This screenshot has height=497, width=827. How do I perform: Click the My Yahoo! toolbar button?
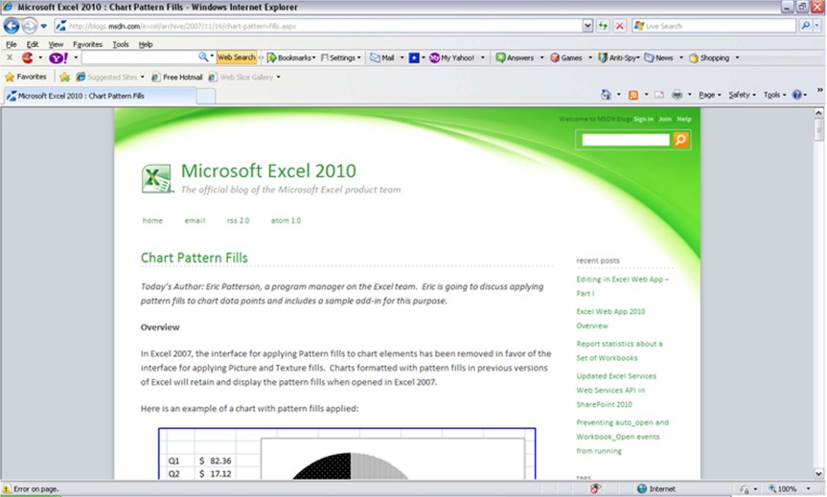tap(452, 57)
